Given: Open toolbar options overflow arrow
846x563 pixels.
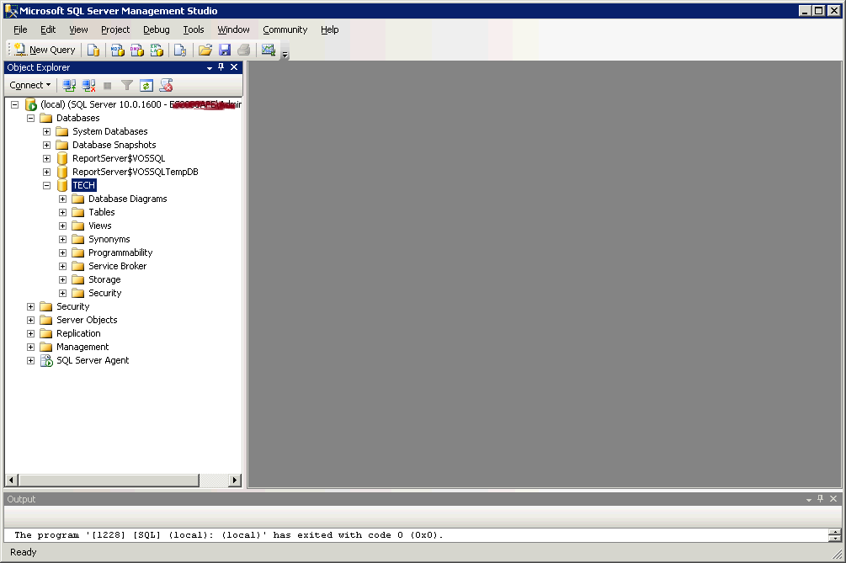Looking at the screenshot, I should (285, 54).
